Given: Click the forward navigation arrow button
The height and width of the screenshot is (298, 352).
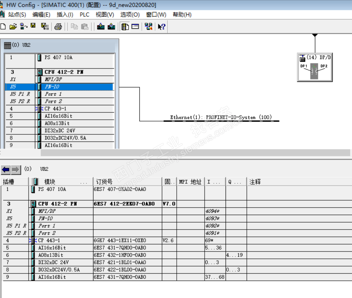Looking at the screenshot, I should tap(16, 170).
